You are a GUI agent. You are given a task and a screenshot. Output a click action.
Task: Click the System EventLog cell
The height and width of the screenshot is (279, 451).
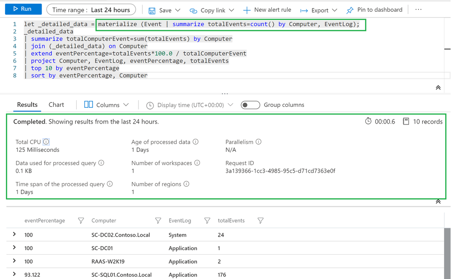point(177,235)
